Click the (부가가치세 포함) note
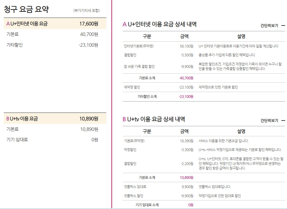The height and width of the screenshot is (209, 287). coord(86,10)
